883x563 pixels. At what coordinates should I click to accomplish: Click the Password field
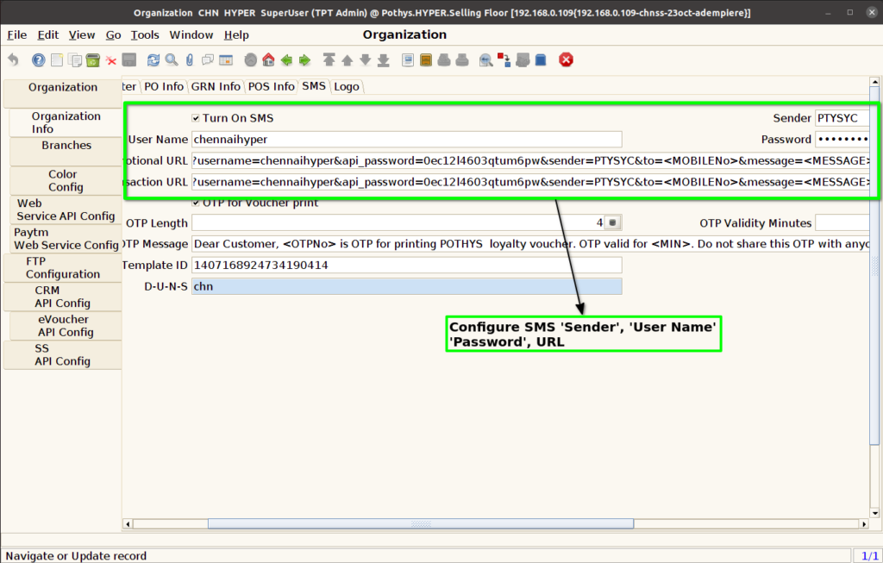click(x=842, y=139)
